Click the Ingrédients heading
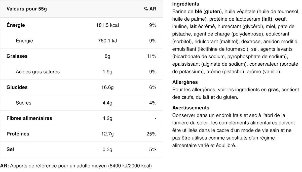The height and width of the screenshot is (172, 302). [x=186, y=4]
